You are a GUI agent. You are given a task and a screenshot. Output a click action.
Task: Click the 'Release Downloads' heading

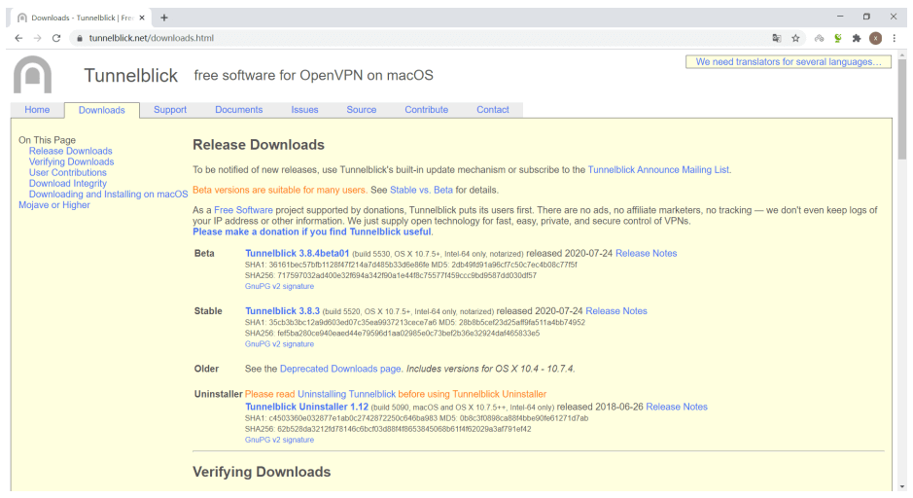(x=259, y=145)
